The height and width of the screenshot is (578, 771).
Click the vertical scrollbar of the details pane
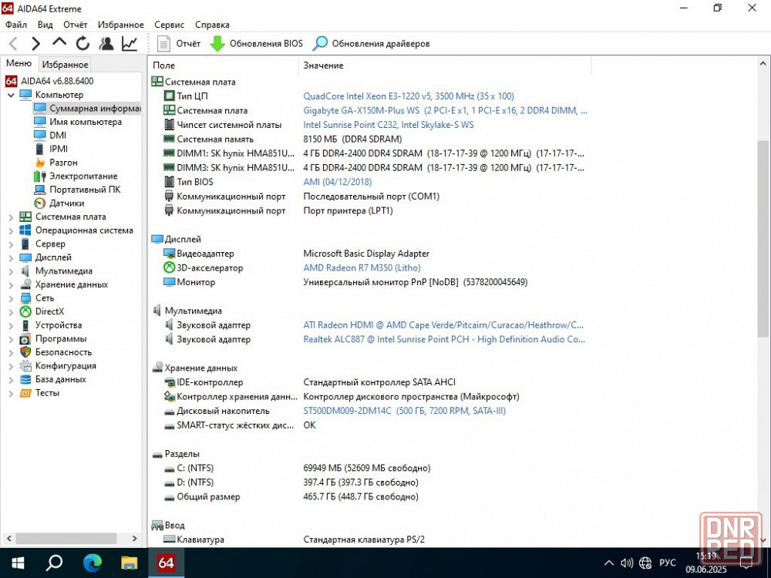[763, 238]
